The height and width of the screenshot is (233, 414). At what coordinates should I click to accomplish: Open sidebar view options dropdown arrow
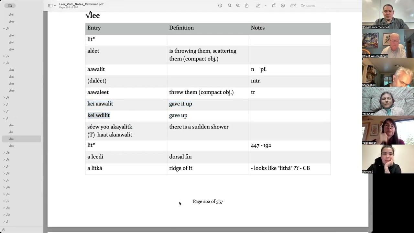pos(55,6)
